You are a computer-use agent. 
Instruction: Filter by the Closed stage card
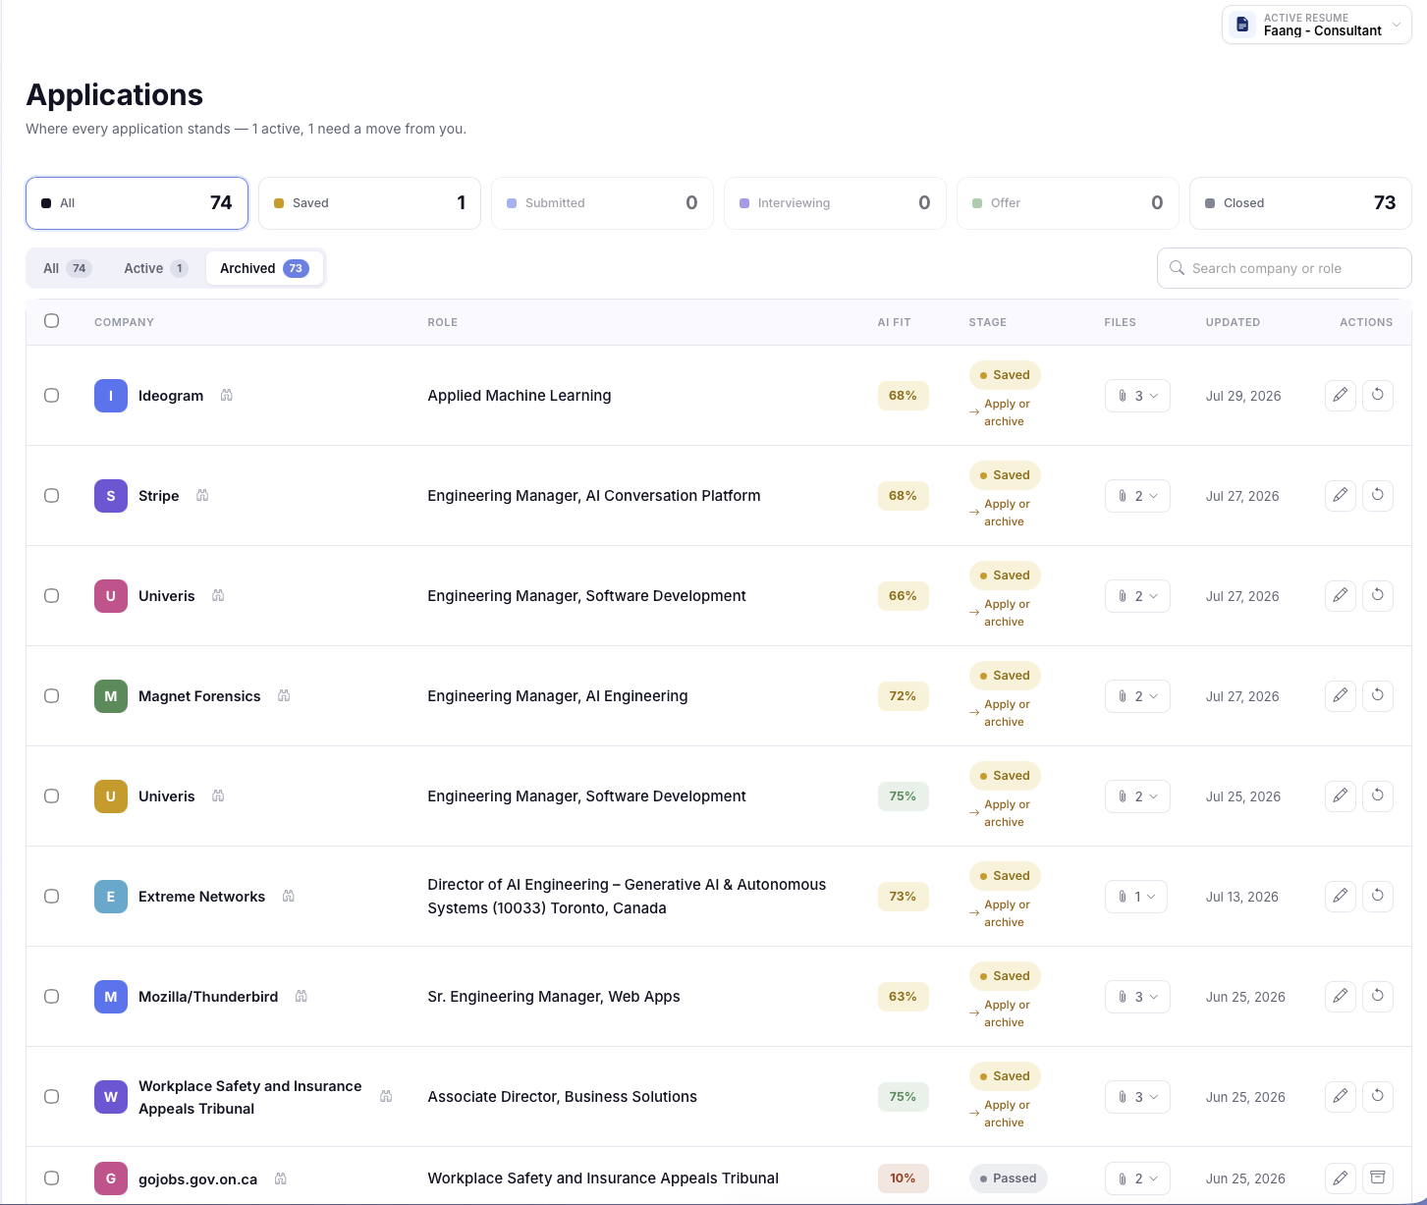coord(1300,203)
